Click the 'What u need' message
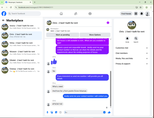 58,86
